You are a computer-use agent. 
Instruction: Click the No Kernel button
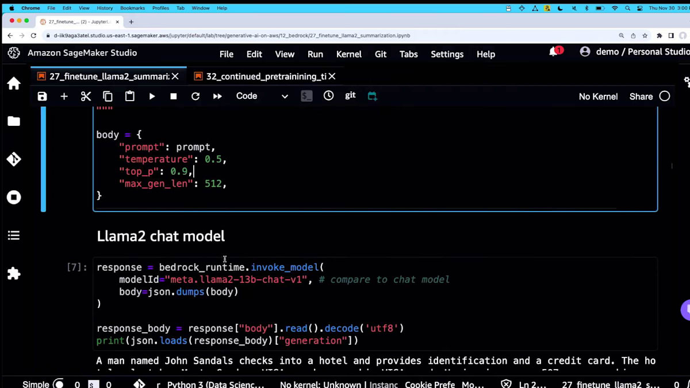pyautogui.click(x=598, y=97)
